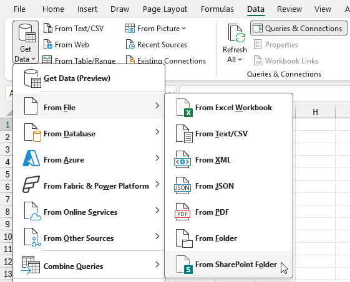
Task: Click the From Picture camera icon
Action: (130, 28)
